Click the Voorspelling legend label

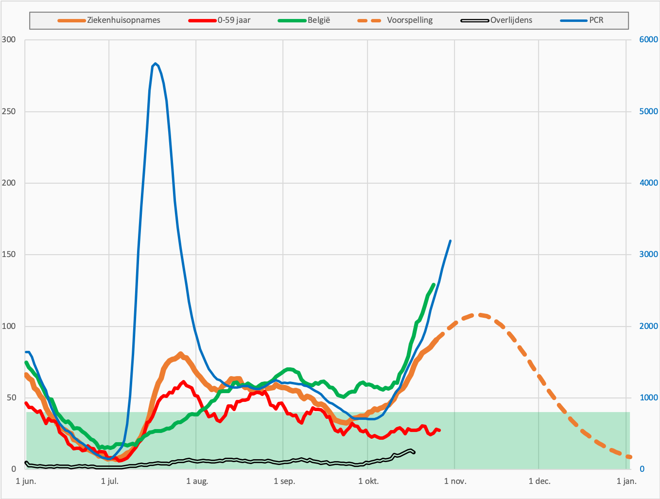[410, 20]
